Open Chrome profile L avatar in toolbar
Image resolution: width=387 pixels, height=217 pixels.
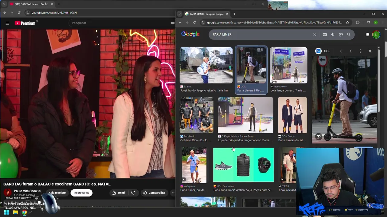coord(376,23)
